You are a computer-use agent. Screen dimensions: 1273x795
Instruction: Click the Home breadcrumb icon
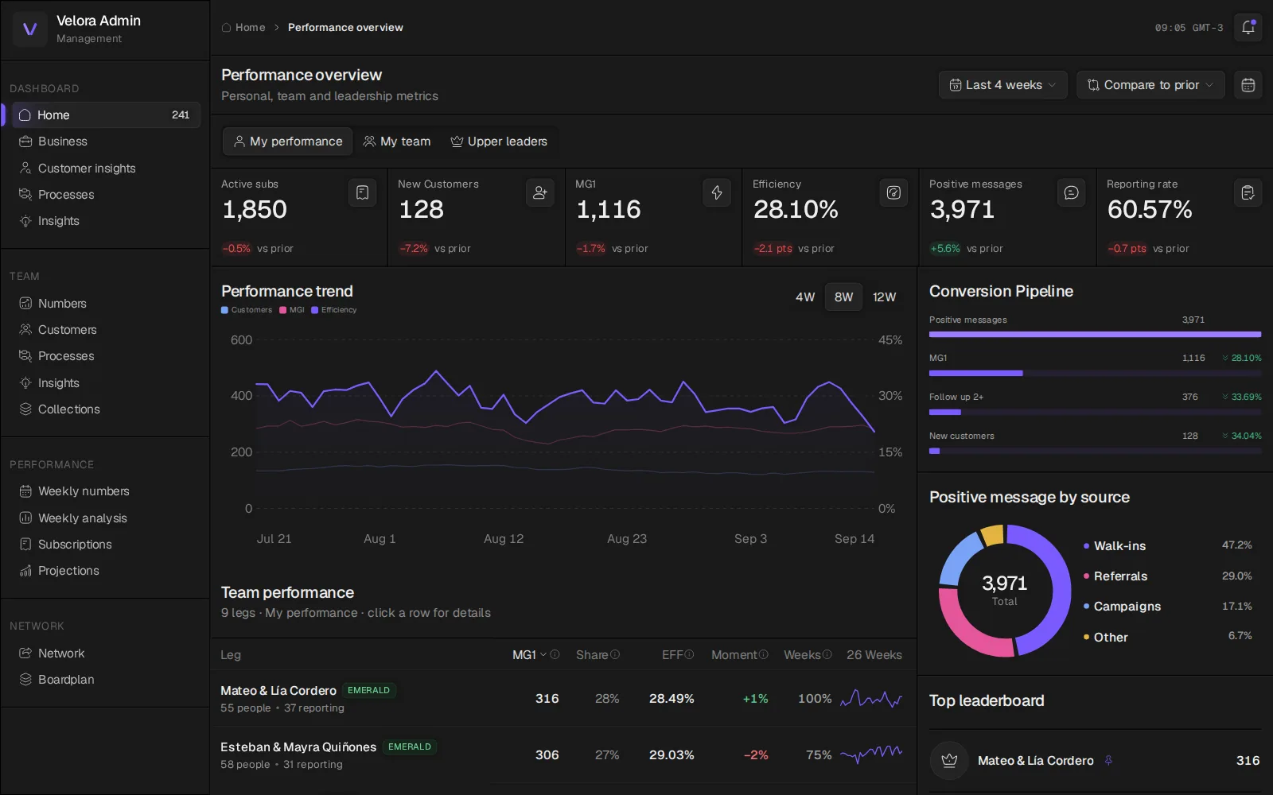(x=227, y=27)
